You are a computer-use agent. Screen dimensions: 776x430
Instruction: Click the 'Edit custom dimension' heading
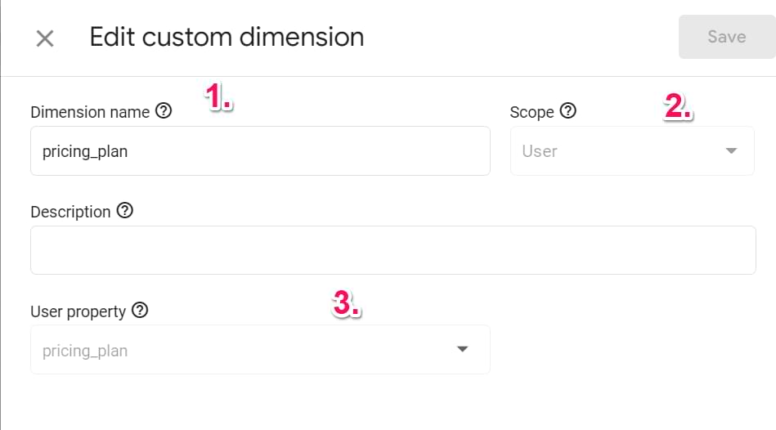[227, 37]
